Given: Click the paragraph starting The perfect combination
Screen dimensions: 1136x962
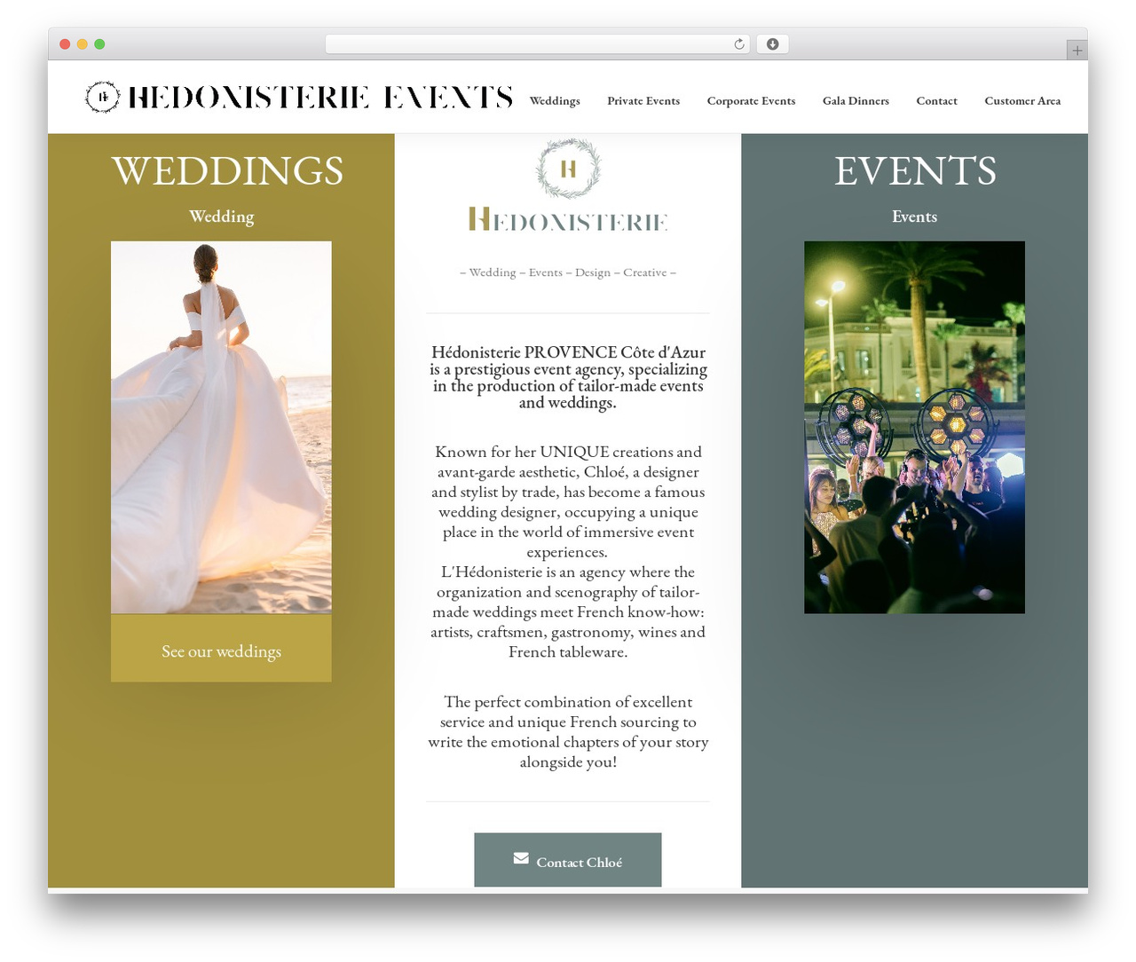Looking at the screenshot, I should click(568, 731).
